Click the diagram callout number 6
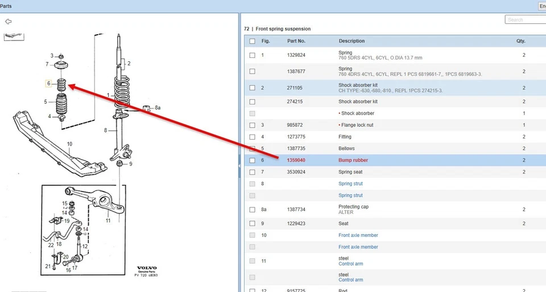Image resolution: width=546 pixels, height=292 pixels. click(x=49, y=84)
